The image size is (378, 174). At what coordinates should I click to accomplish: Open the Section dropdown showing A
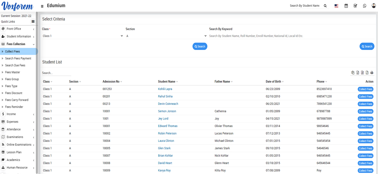point(166,36)
